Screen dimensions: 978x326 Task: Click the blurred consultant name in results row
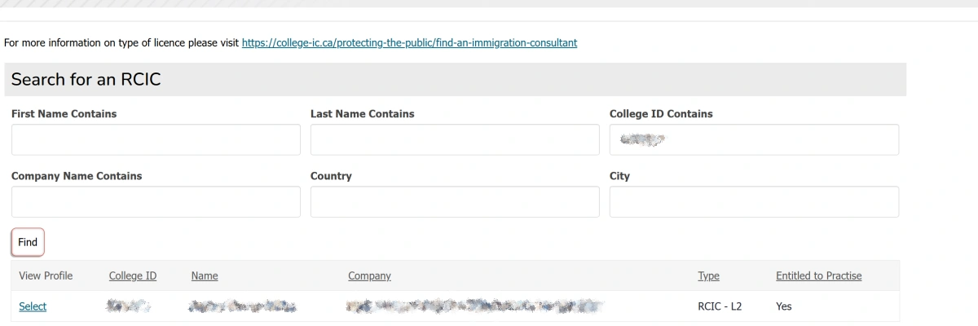pyautogui.click(x=242, y=306)
